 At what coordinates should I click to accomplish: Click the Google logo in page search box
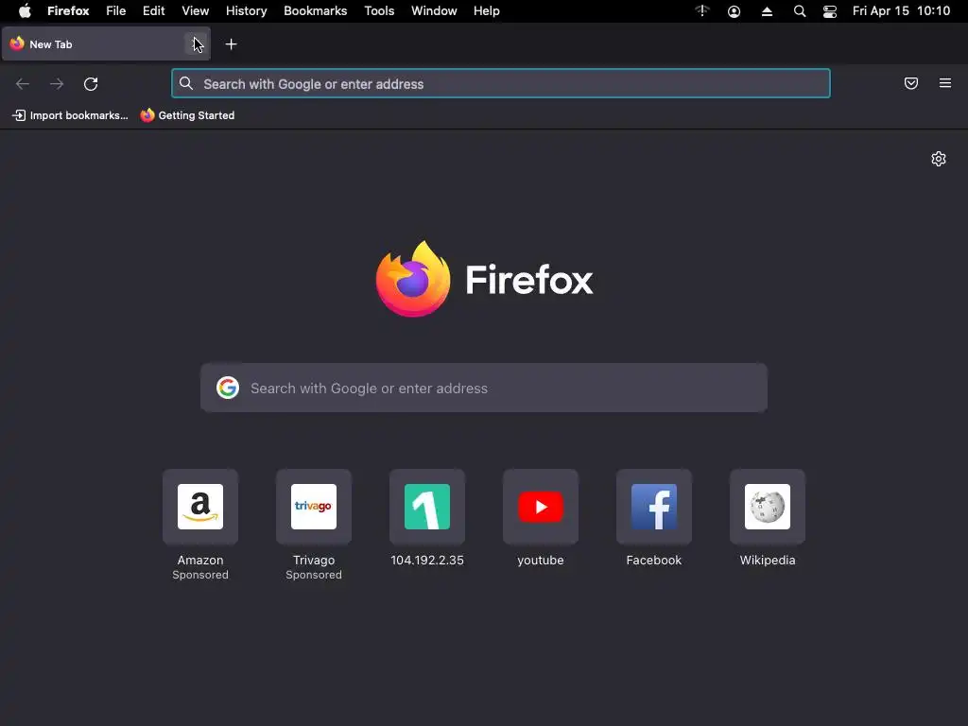[228, 388]
